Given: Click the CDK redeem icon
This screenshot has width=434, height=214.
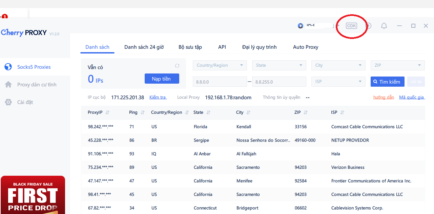Looking at the screenshot, I should (x=351, y=26).
